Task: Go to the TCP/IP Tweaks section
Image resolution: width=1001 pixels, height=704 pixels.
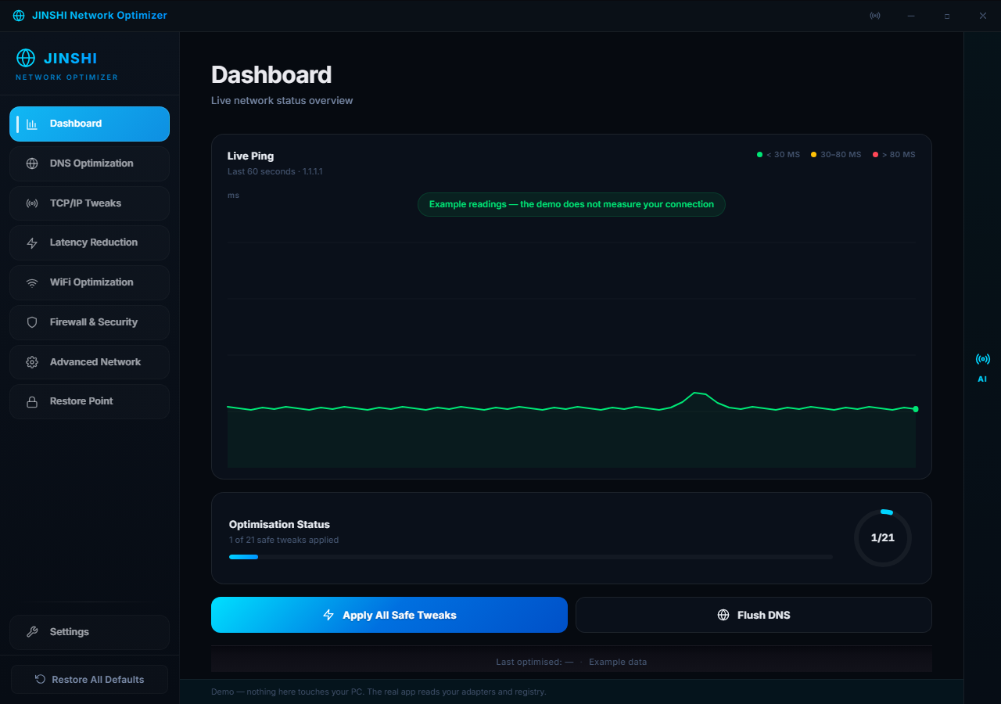Action: (x=89, y=203)
